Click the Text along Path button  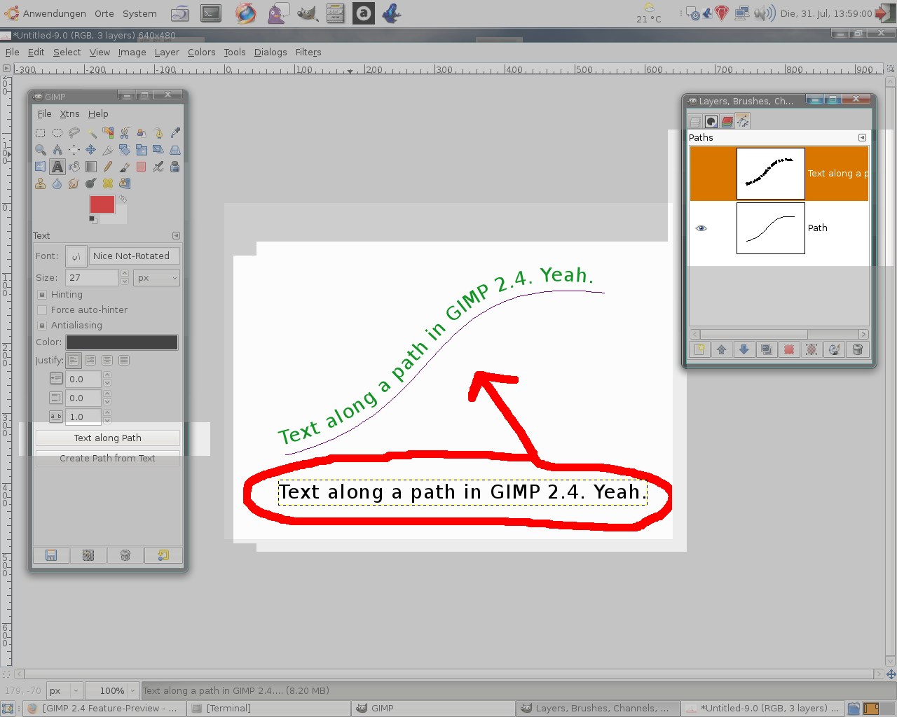coord(108,438)
